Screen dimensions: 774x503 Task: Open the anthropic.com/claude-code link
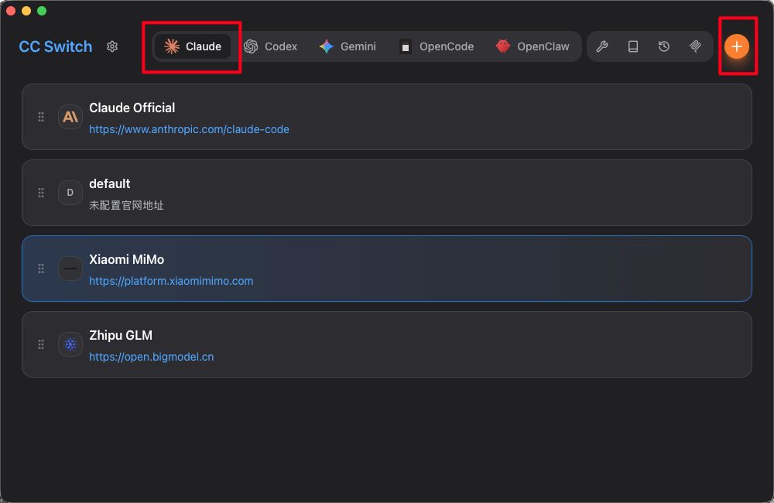[x=189, y=129]
